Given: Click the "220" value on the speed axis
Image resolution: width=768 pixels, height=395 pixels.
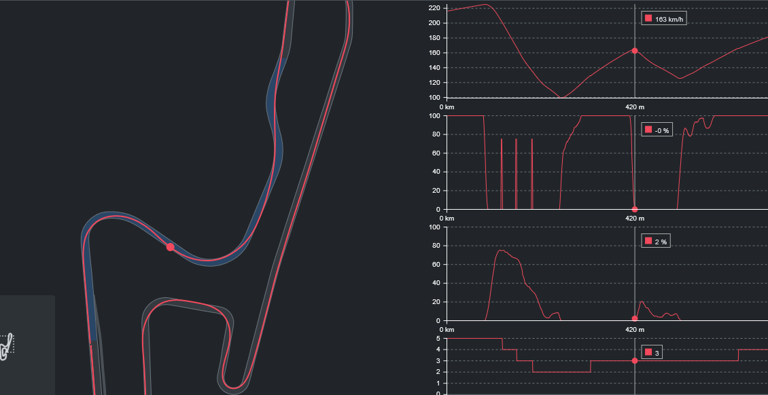Looking at the screenshot, I should 436,8.
